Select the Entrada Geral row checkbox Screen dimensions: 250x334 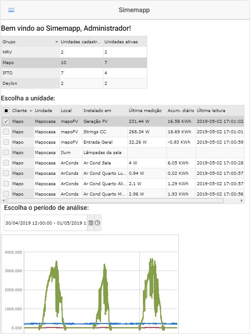6,142
